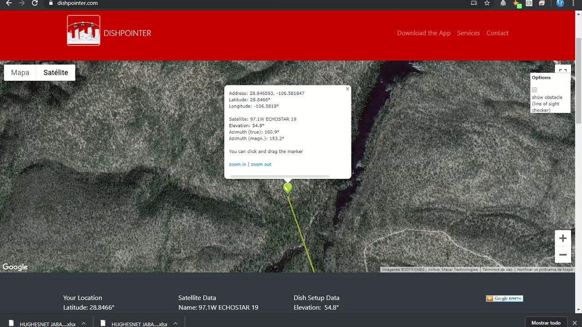Click the page vertical scrollbar thumb
This screenshot has height=327, width=582.
578,80
